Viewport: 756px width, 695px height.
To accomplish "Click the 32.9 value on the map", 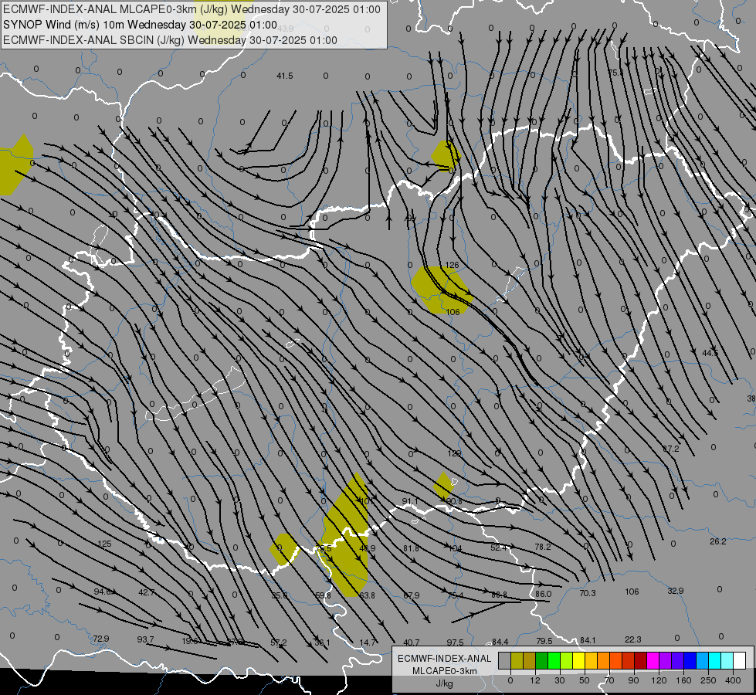I will [676, 591].
